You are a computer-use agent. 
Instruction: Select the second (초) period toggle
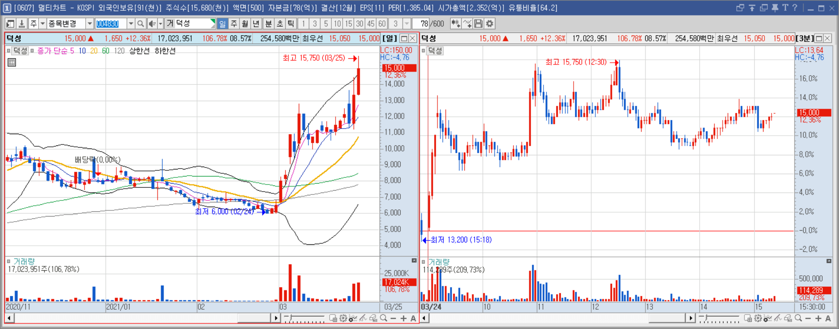click(x=280, y=24)
